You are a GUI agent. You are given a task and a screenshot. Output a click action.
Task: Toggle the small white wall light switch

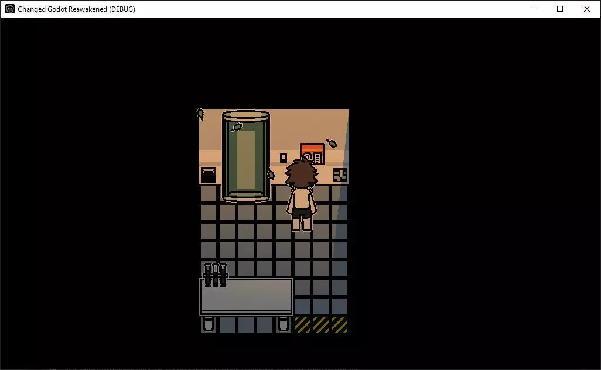pyautogui.click(x=284, y=157)
